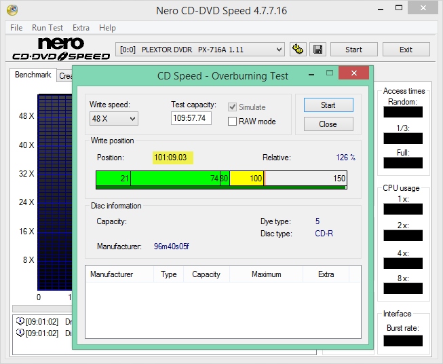Image resolution: width=443 pixels, height=364 pixels.
Task: Click the second log entry clock icon
Action: [x=20, y=333]
